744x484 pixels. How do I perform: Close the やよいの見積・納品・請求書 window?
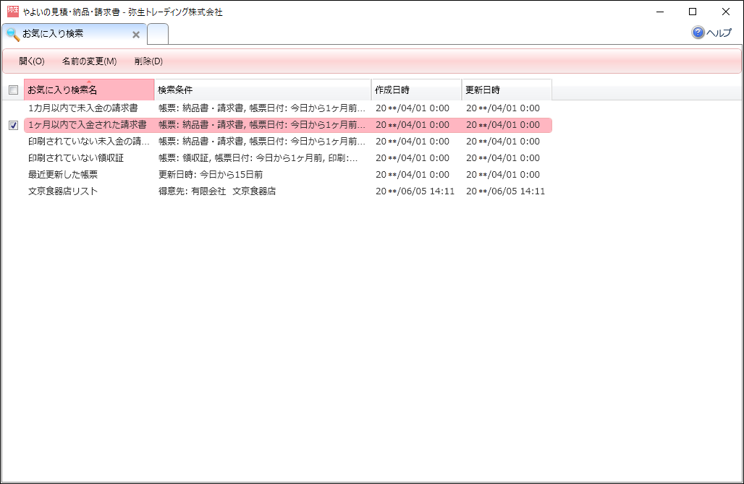point(725,12)
